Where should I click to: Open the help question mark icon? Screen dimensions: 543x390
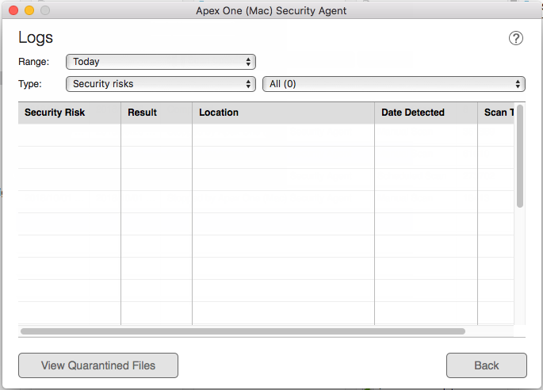click(516, 38)
